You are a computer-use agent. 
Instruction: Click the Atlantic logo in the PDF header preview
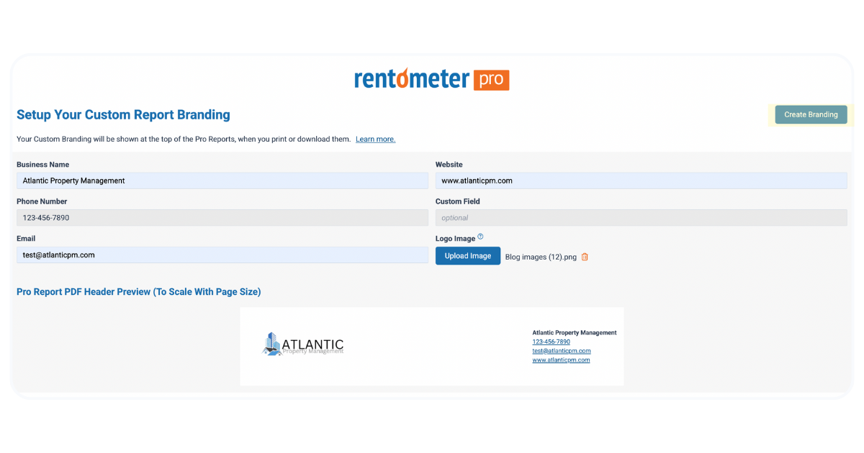pos(303,344)
